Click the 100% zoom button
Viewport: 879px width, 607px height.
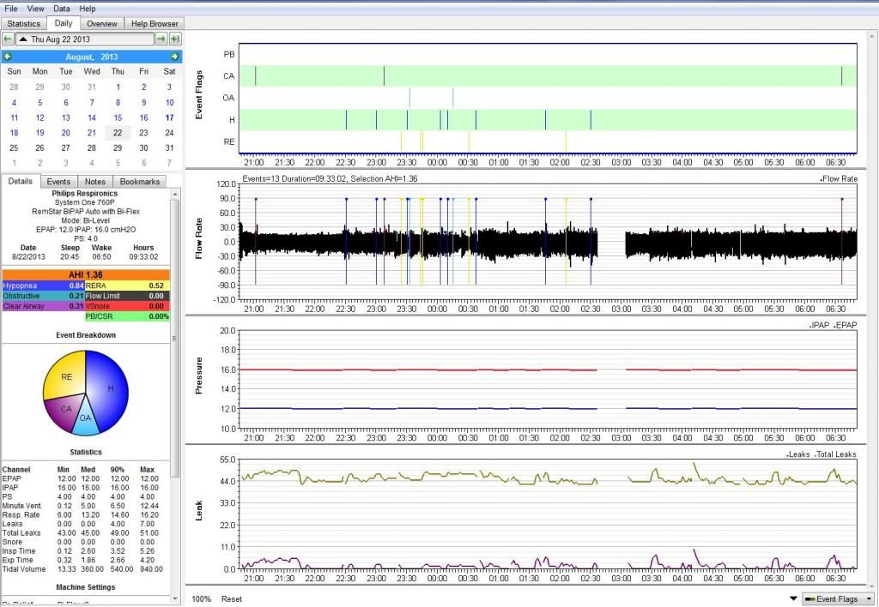(201, 598)
